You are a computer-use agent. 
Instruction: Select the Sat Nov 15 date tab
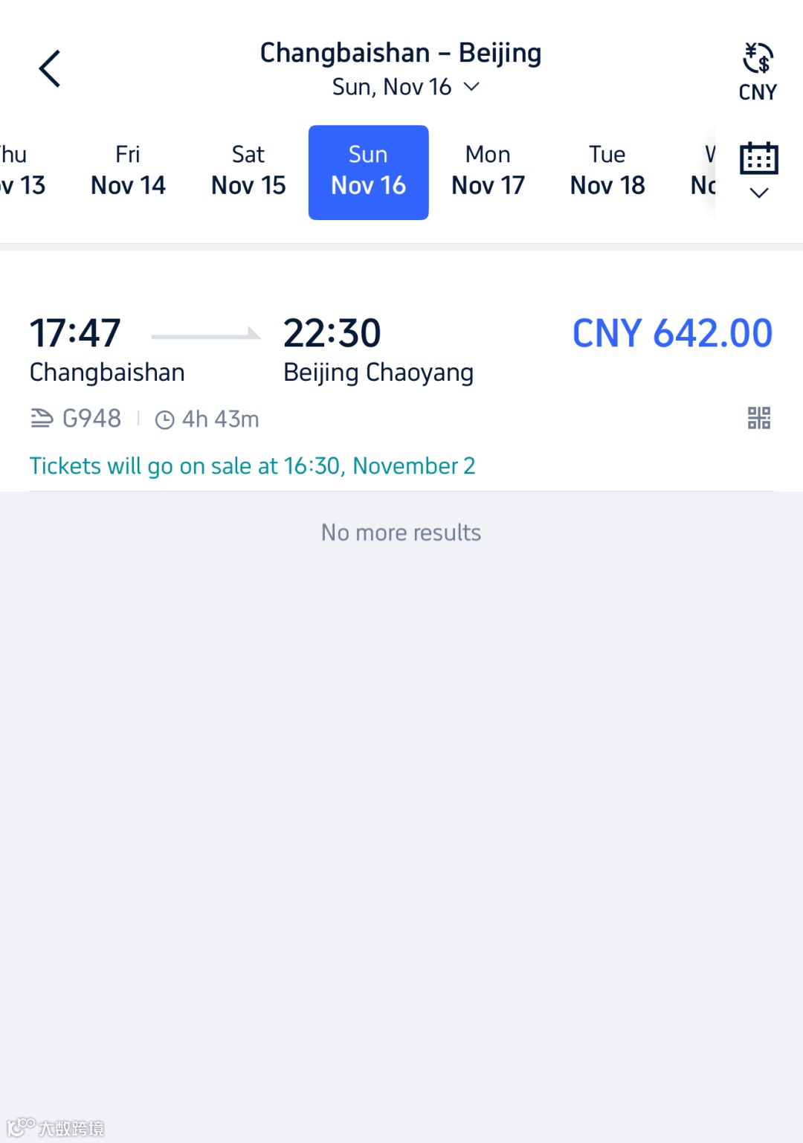(x=248, y=171)
